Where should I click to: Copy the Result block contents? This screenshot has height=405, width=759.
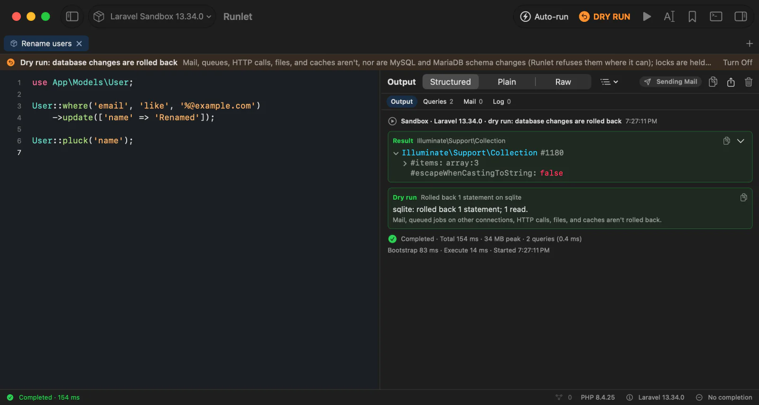click(x=726, y=141)
